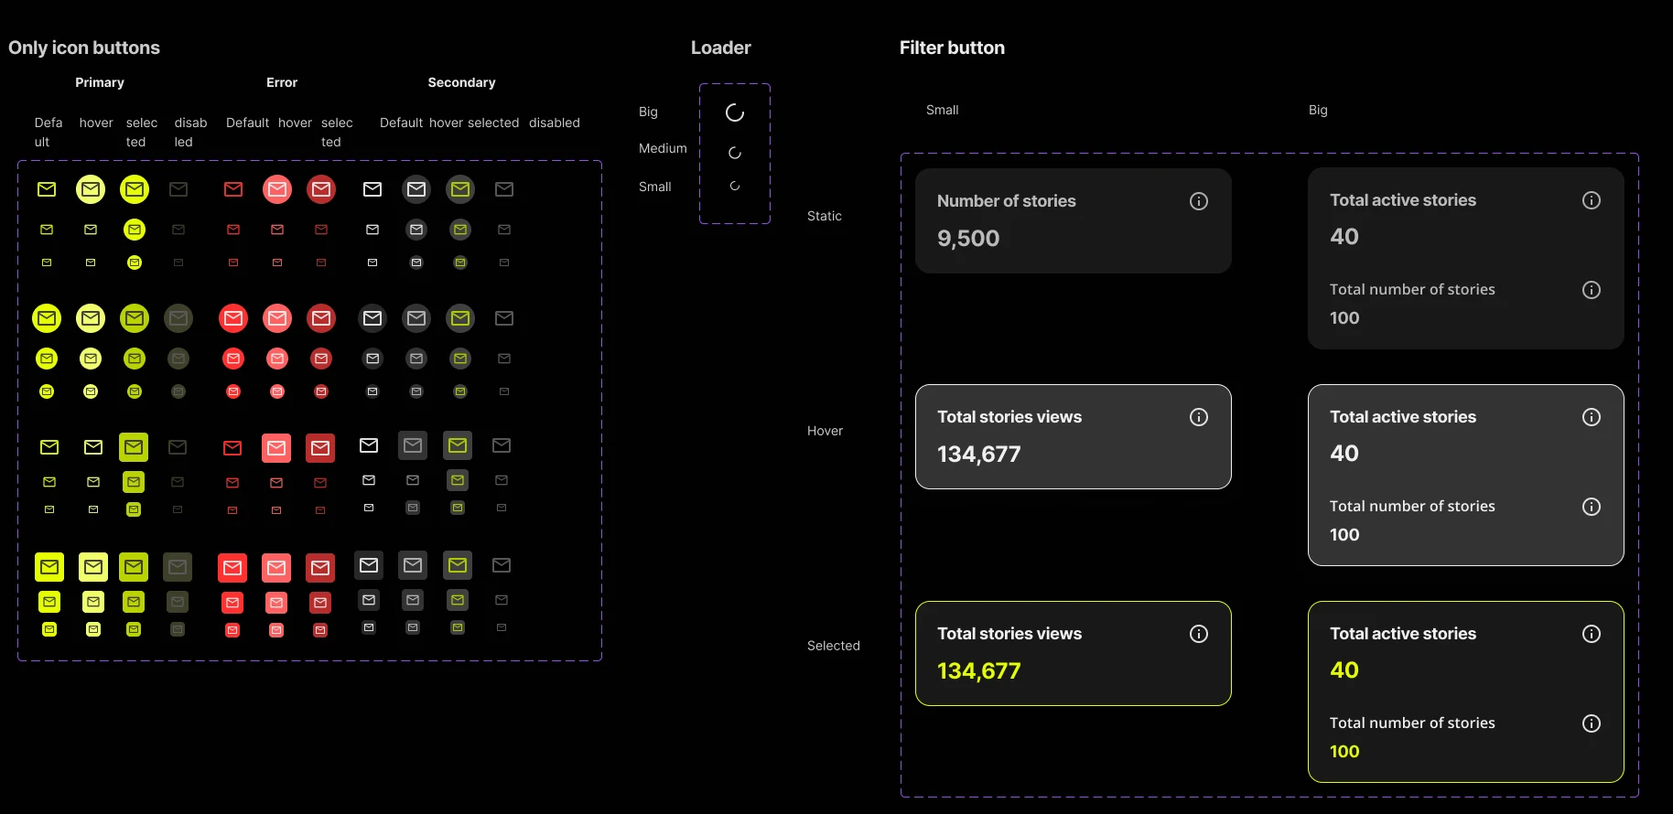
Task: Select the Medium loader spinner
Action: [735, 153]
